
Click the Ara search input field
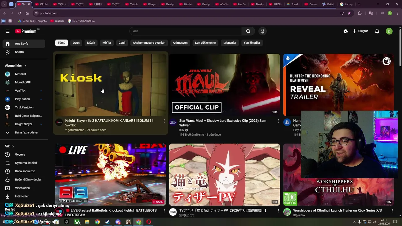tap(186, 31)
